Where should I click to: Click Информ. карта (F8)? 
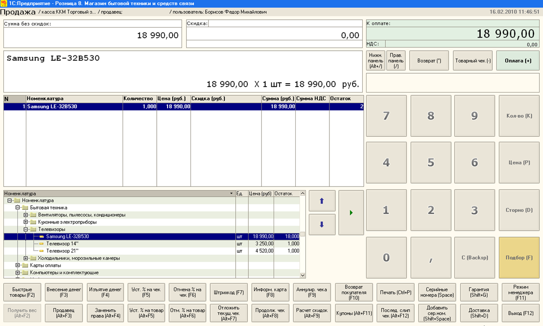tap(270, 292)
